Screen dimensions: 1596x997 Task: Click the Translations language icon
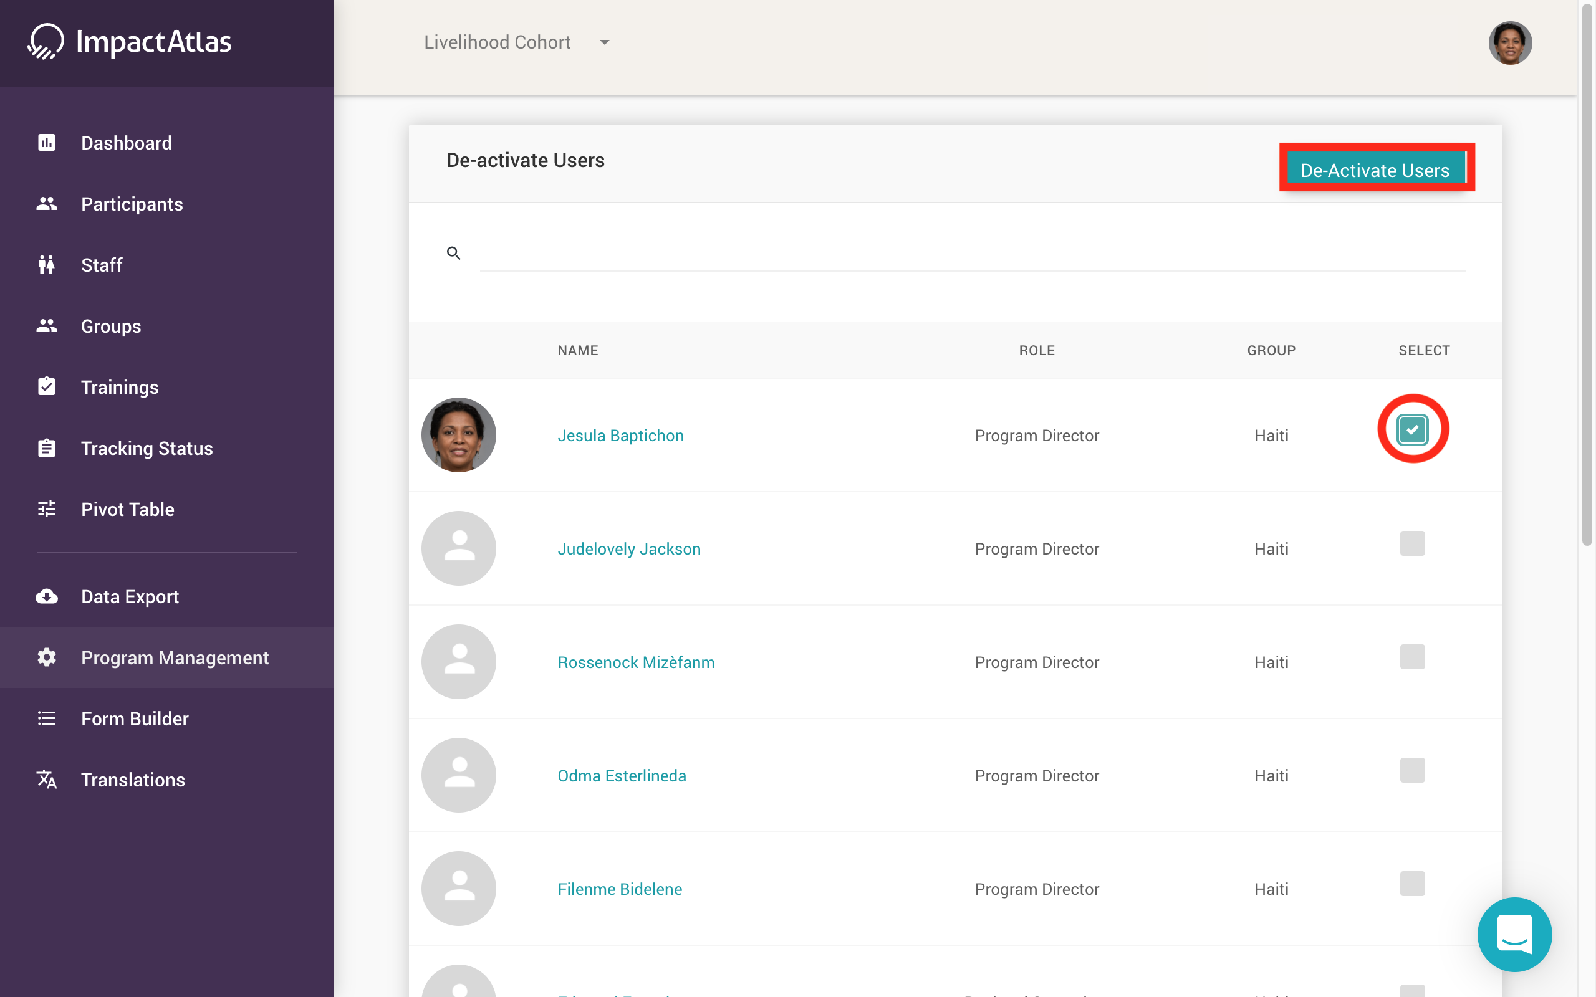coord(47,780)
